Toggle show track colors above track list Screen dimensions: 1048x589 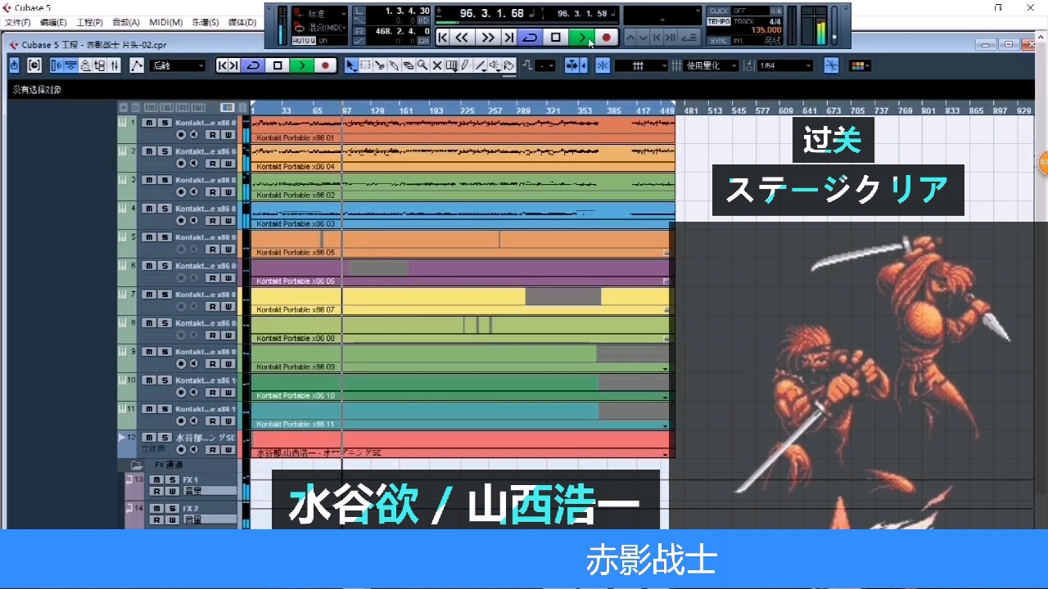(228, 107)
